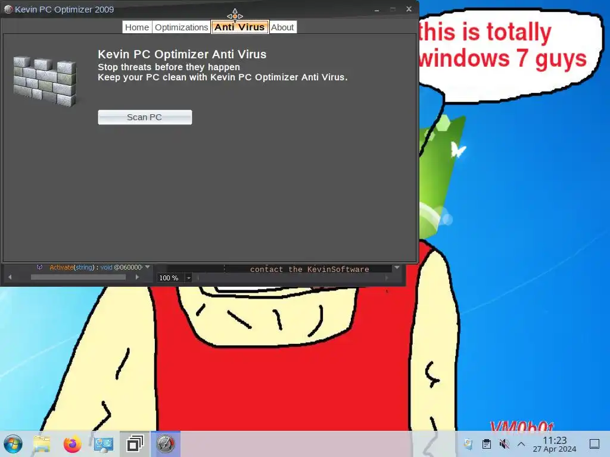Image resolution: width=610 pixels, height=457 pixels.
Task: Click right arrow of the left horizontal scrollbar
Action: pos(137,277)
